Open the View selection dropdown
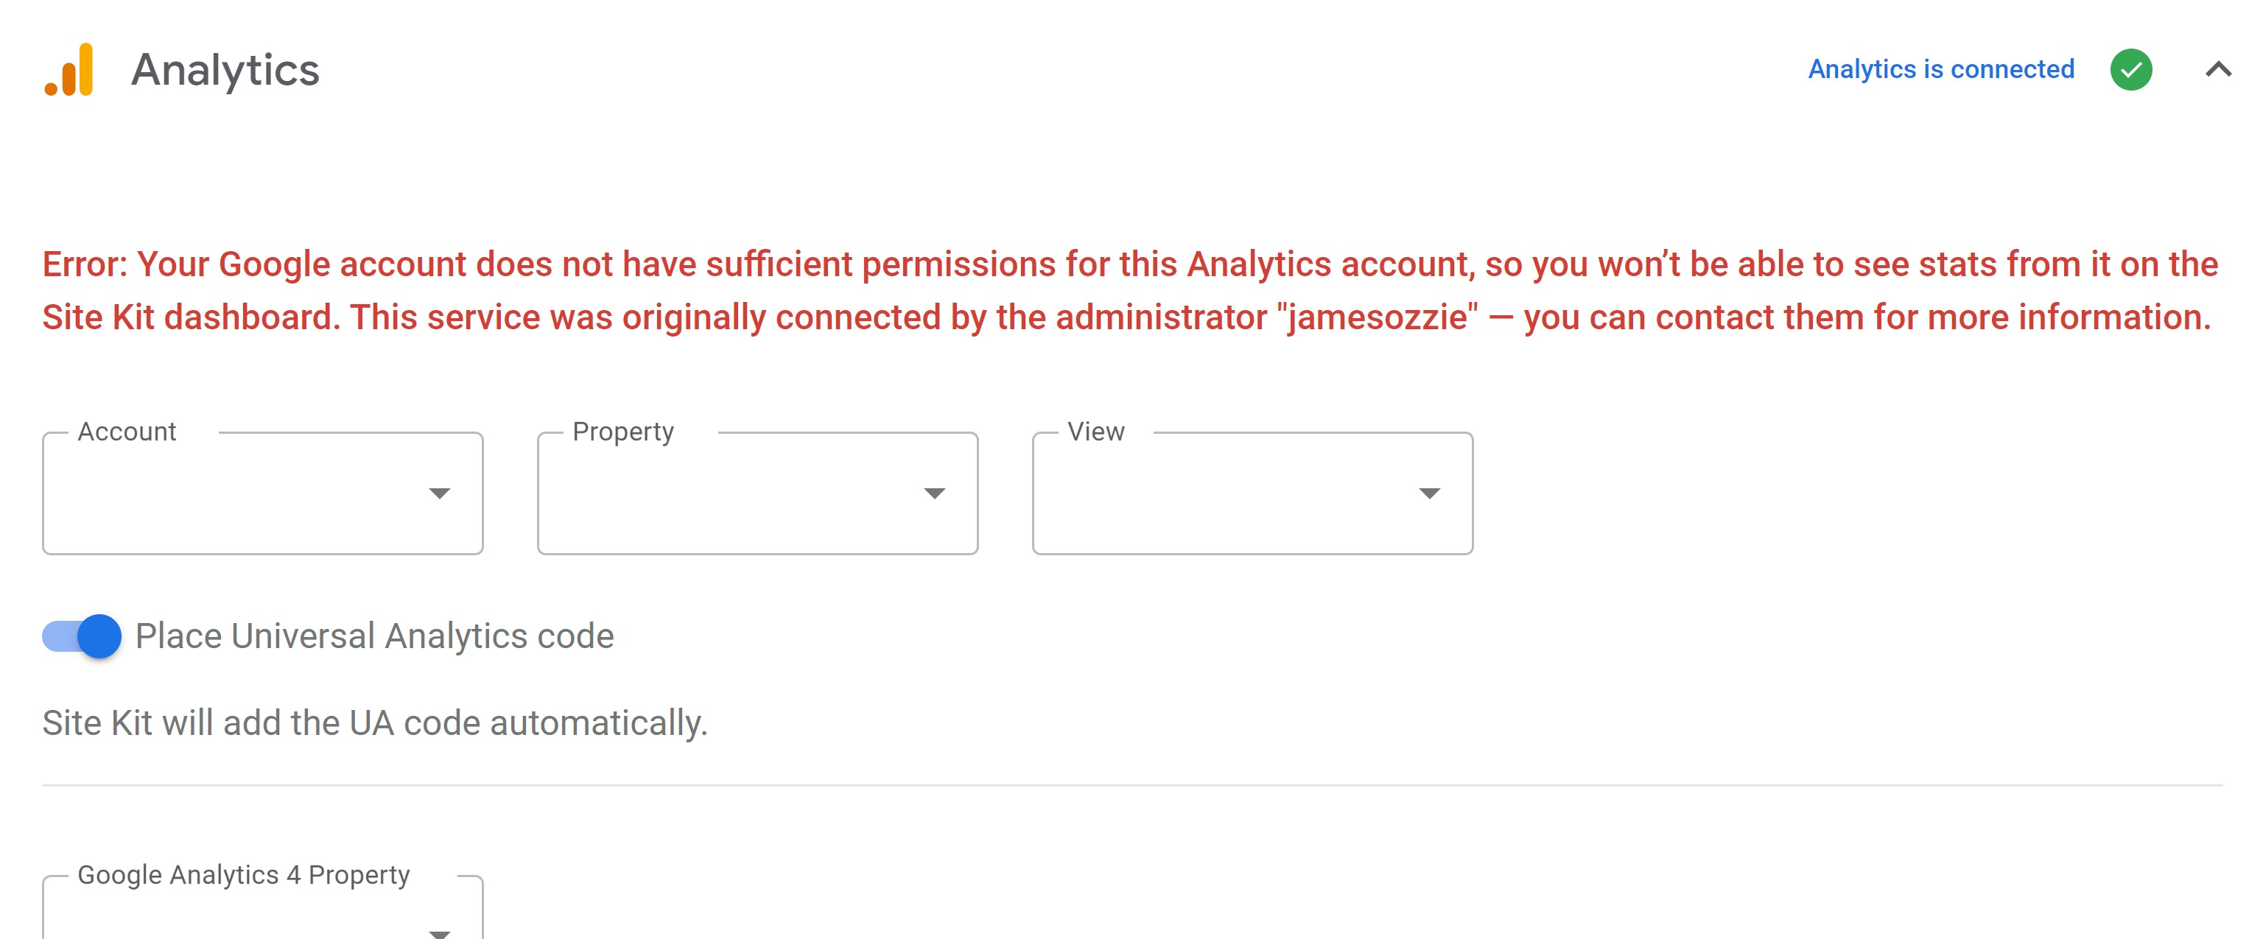Image resolution: width=2263 pixels, height=939 pixels. coord(1252,493)
